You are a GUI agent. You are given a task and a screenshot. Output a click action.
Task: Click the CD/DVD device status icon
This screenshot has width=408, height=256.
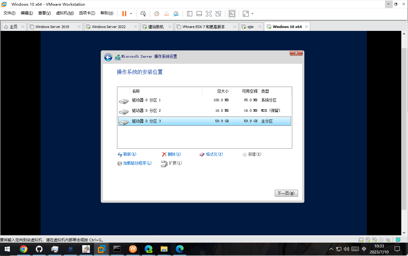(x=368, y=240)
